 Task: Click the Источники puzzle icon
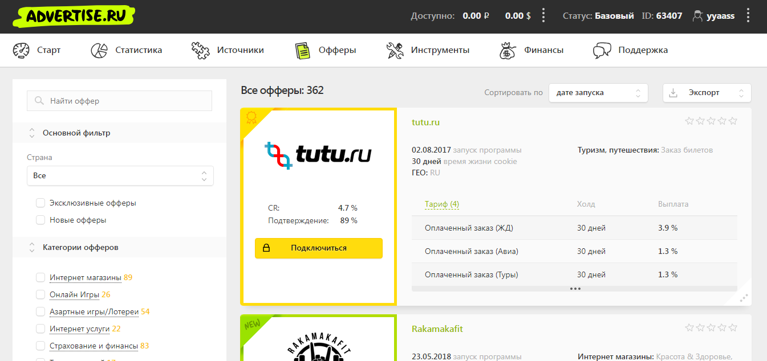point(200,50)
